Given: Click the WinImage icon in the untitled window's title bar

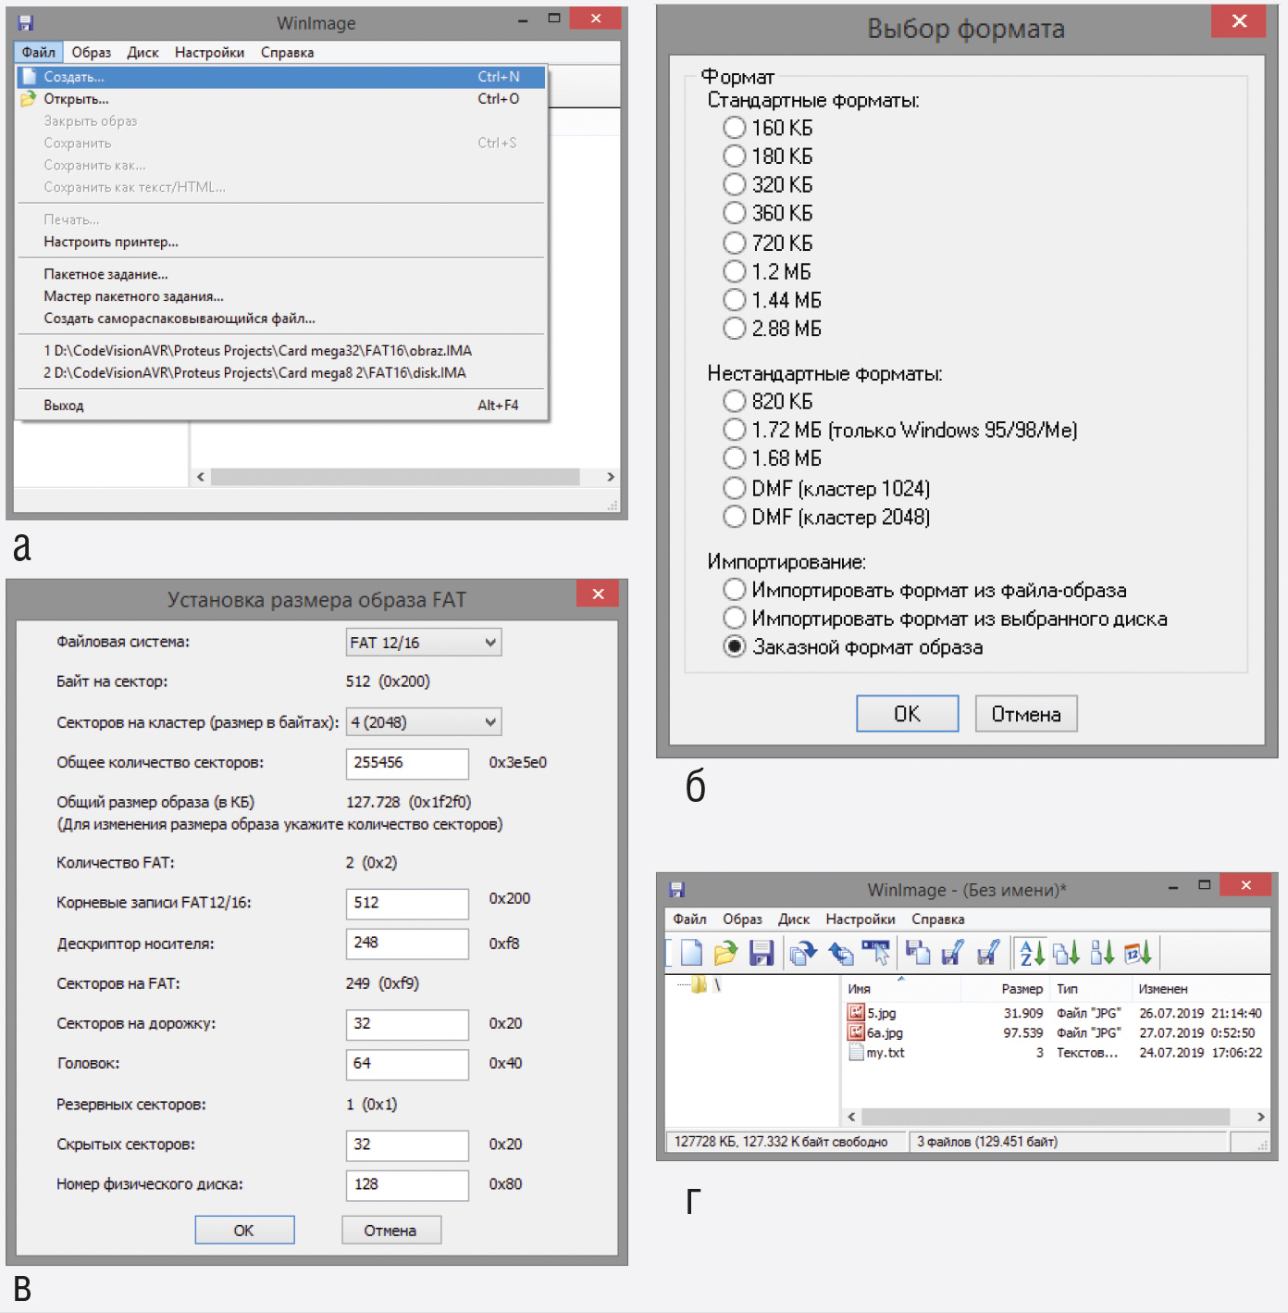Looking at the screenshot, I should 676,889.
